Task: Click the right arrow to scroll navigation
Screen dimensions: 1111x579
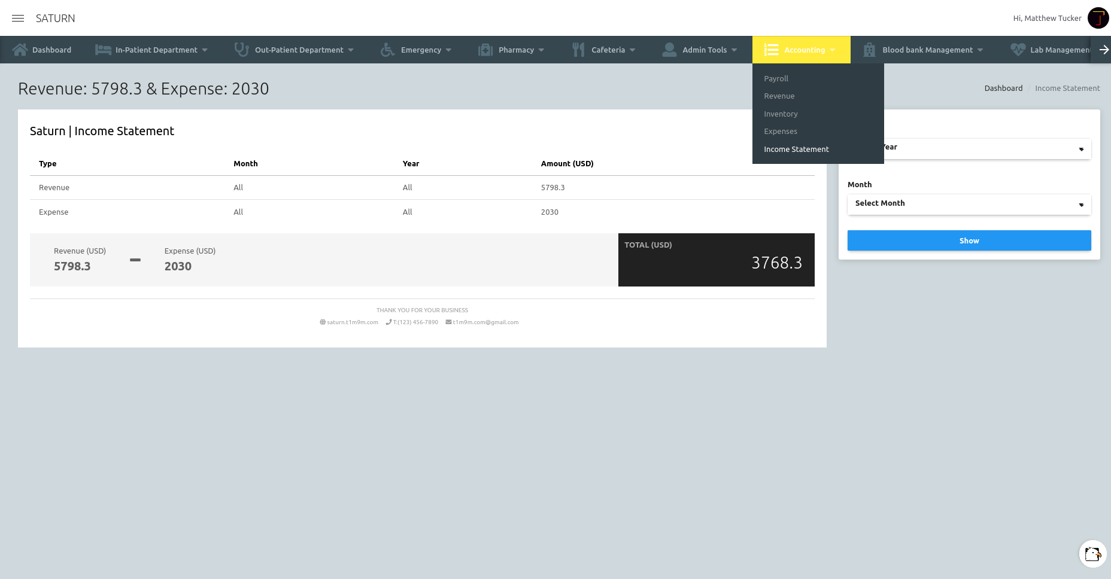Action: tap(1103, 50)
